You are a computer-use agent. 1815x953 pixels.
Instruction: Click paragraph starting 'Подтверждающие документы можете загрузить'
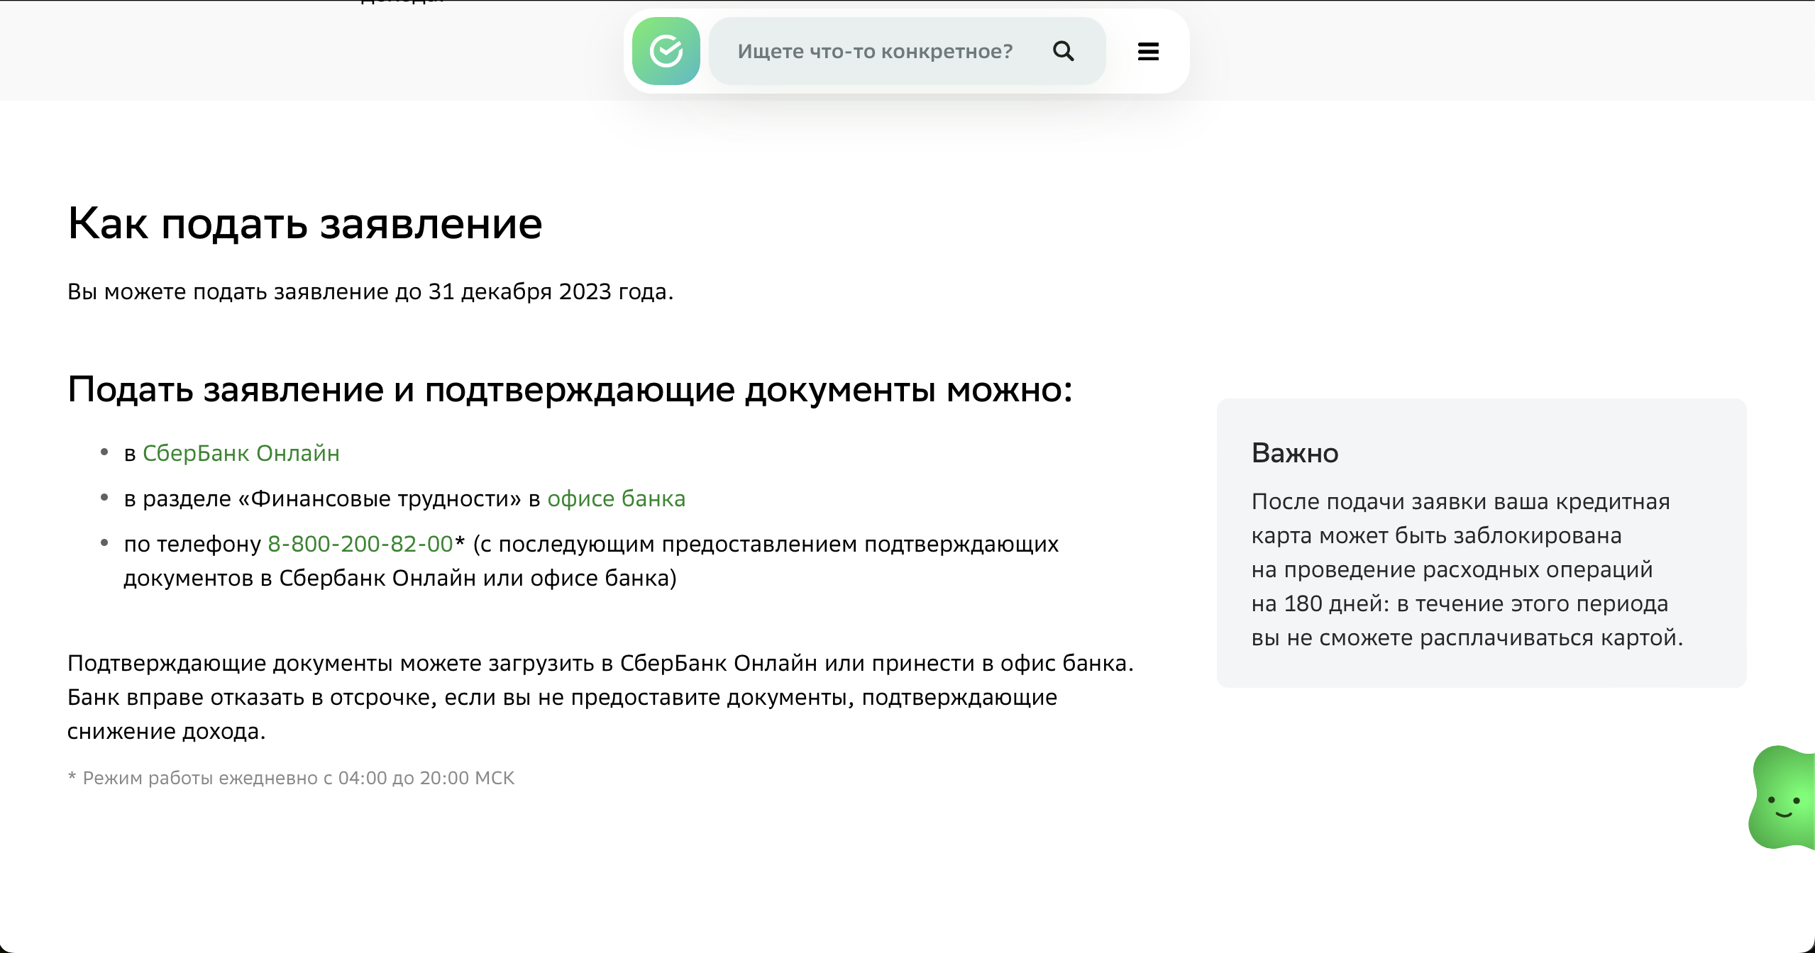[x=600, y=663]
